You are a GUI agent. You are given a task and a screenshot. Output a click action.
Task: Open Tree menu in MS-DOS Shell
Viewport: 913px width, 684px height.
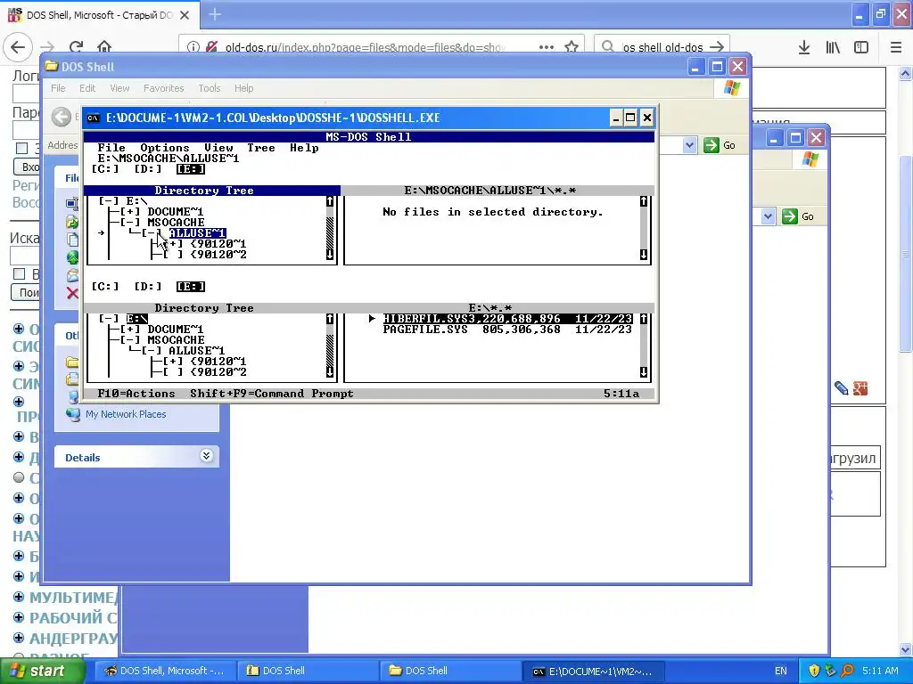point(261,148)
